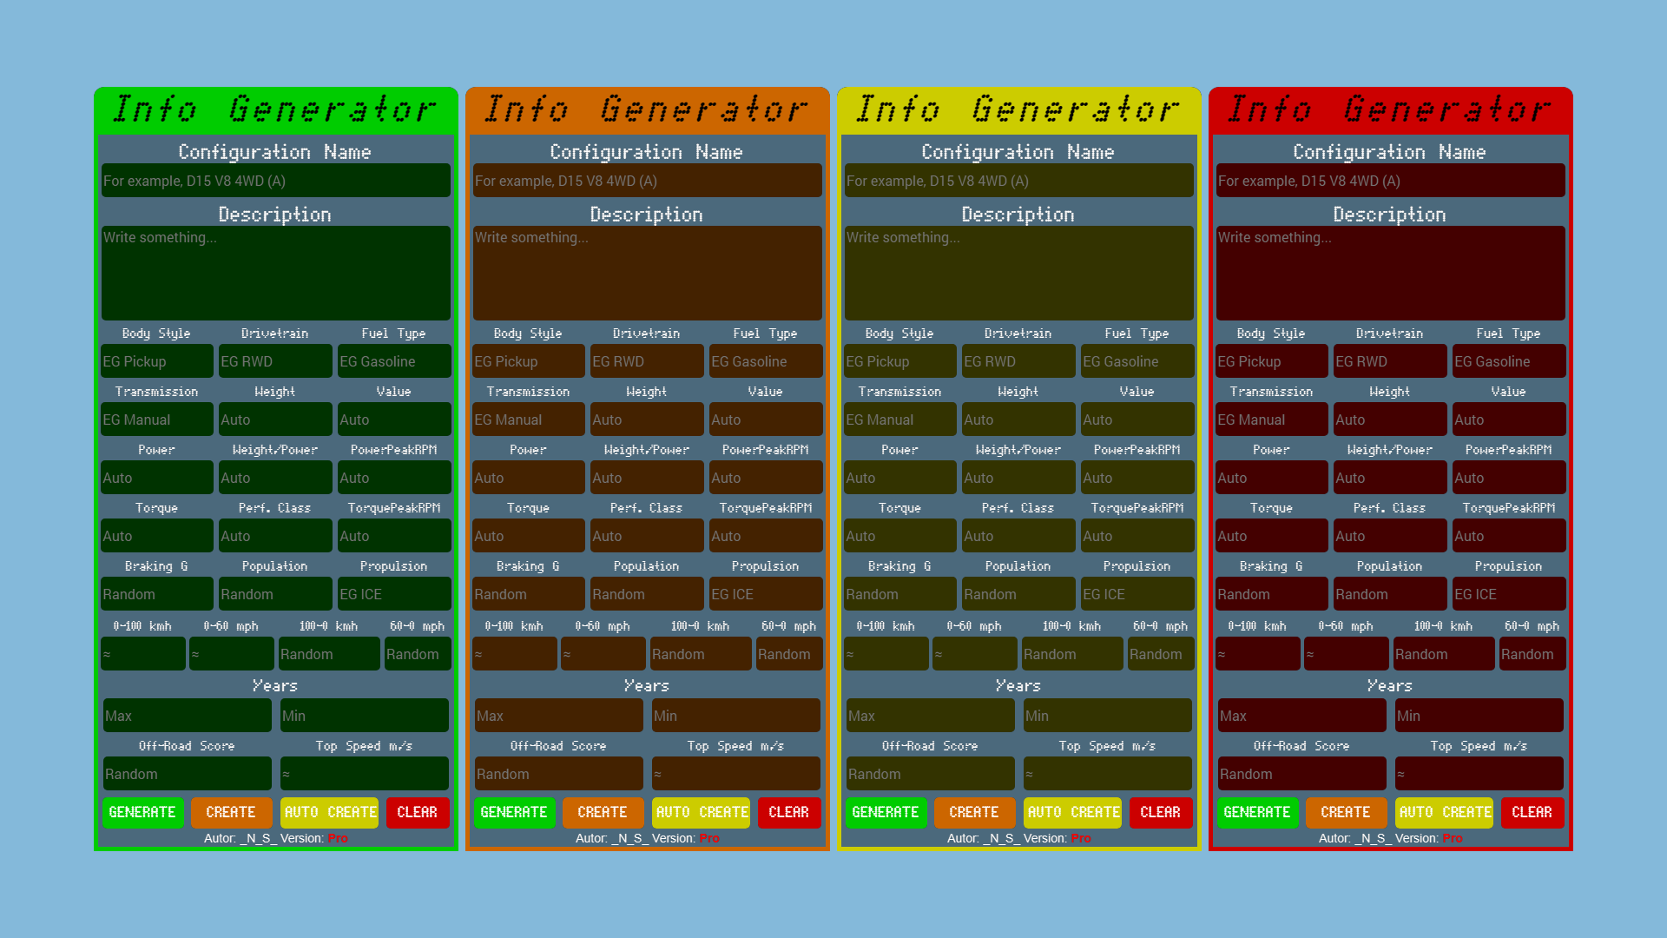Click Years Max field in green panel
This screenshot has width=1667, height=938.
click(188, 716)
